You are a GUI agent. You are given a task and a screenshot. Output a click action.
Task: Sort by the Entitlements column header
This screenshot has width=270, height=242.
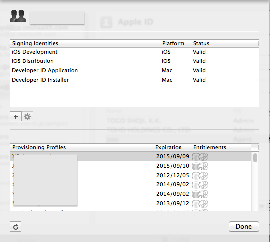(221, 147)
